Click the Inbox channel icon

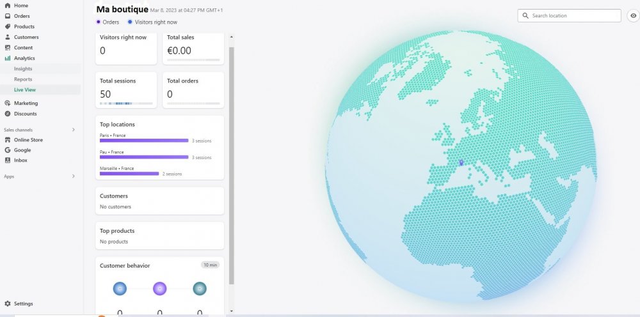coord(7,160)
